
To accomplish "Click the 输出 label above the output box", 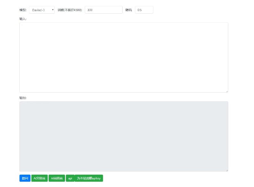I will [23, 98].
